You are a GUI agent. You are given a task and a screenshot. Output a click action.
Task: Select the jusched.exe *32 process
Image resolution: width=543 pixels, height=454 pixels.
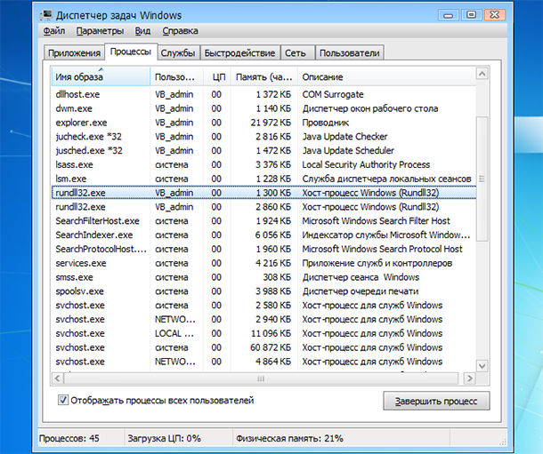pos(263,151)
